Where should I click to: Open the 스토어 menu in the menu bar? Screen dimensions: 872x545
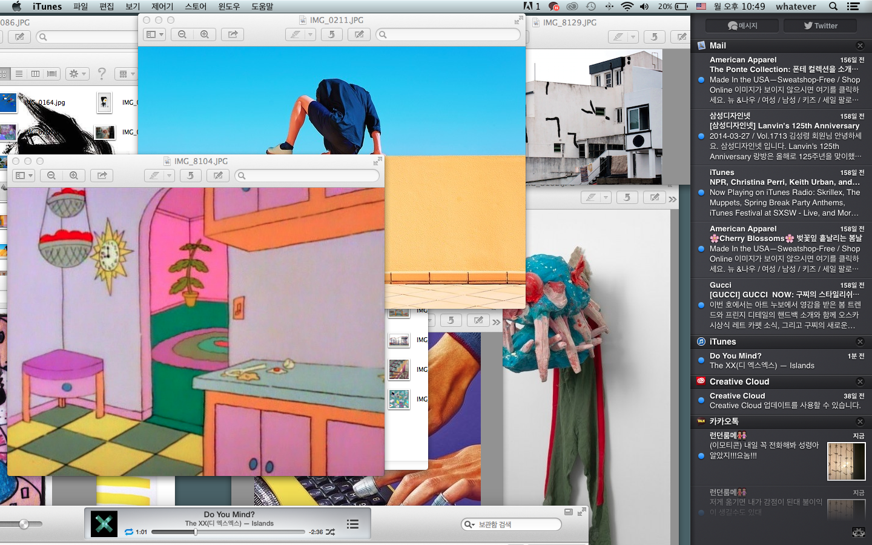tap(196, 7)
